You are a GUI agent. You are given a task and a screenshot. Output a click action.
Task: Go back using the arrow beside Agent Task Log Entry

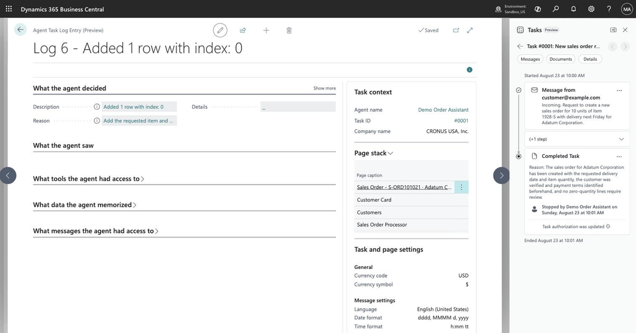click(x=20, y=30)
